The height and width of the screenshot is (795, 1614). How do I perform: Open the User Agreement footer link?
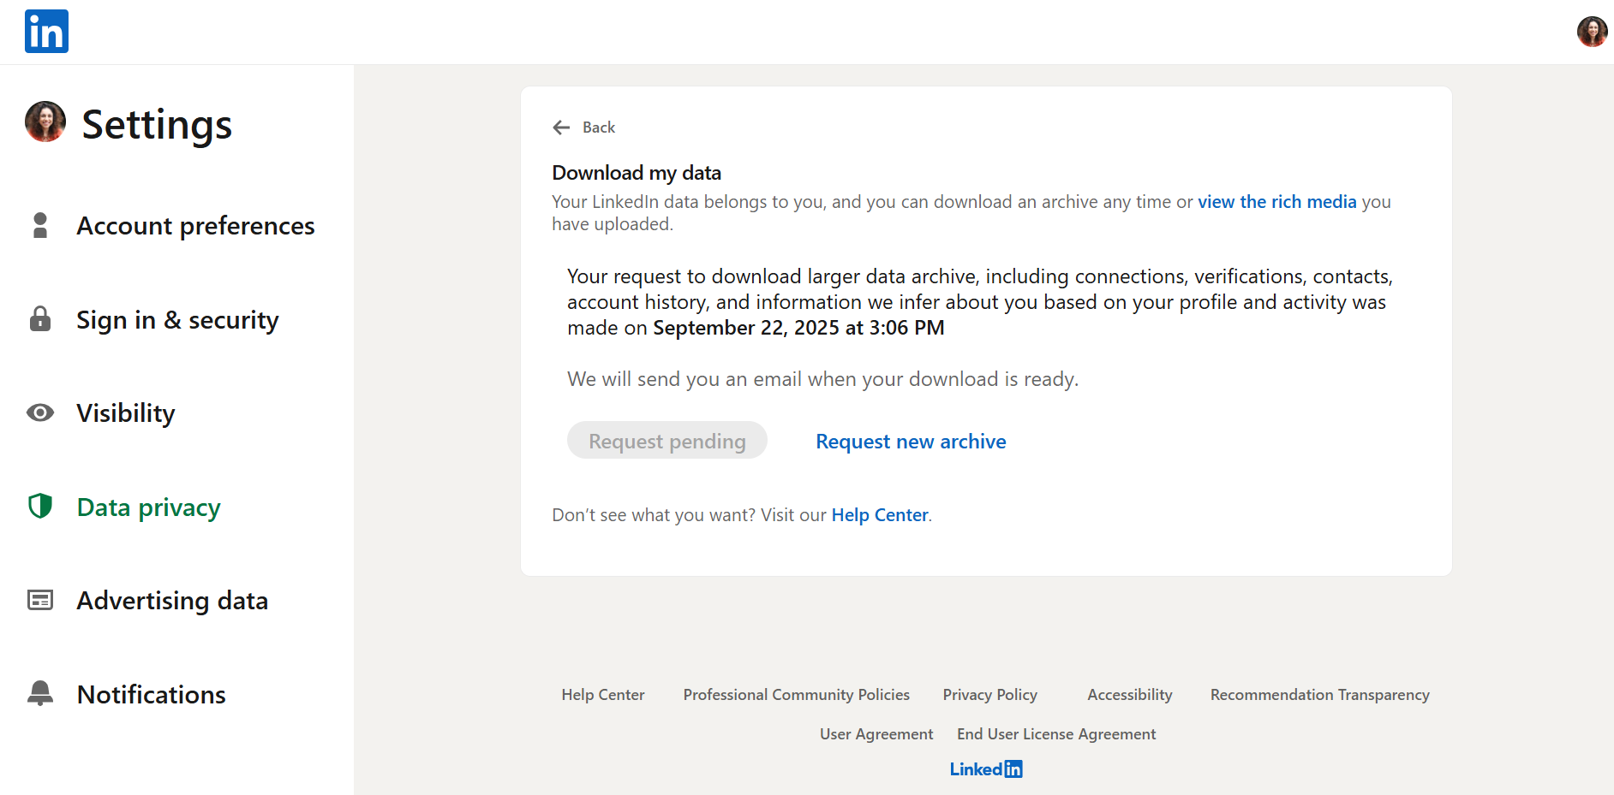(876, 734)
